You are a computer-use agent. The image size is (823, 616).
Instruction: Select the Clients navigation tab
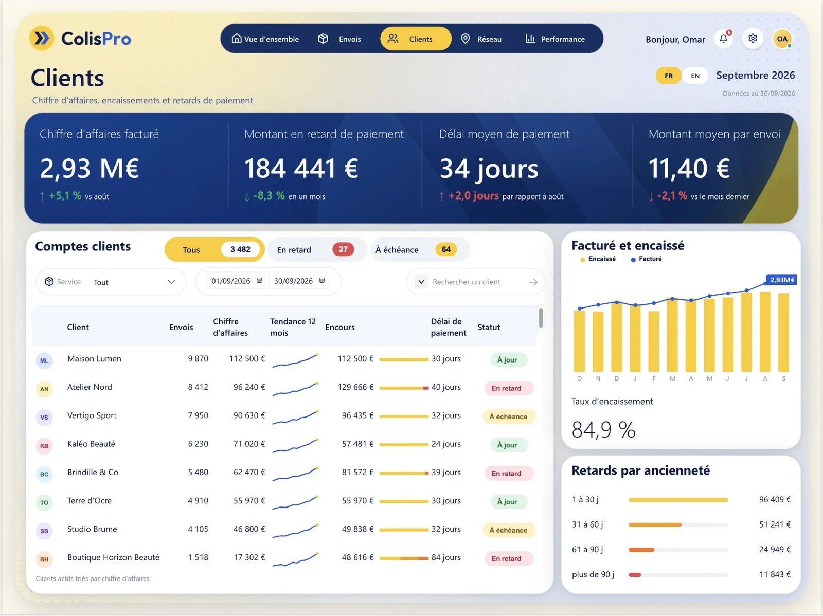[416, 39]
